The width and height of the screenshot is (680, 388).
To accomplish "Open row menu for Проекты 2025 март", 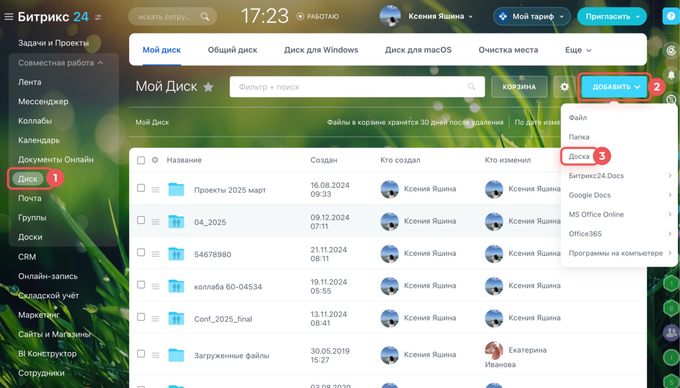I will point(156,189).
